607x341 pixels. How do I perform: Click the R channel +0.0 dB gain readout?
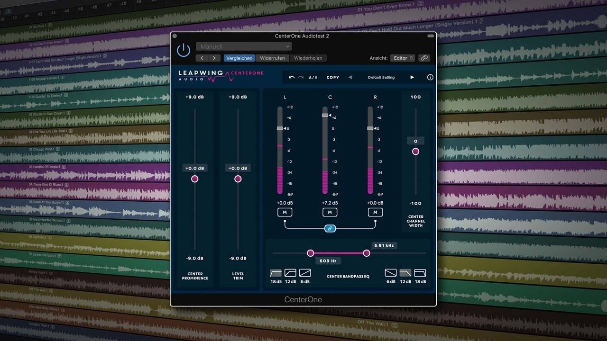(x=375, y=203)
